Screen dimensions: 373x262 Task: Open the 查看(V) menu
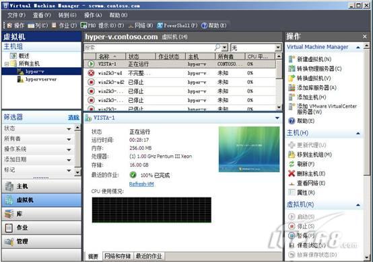42,15
